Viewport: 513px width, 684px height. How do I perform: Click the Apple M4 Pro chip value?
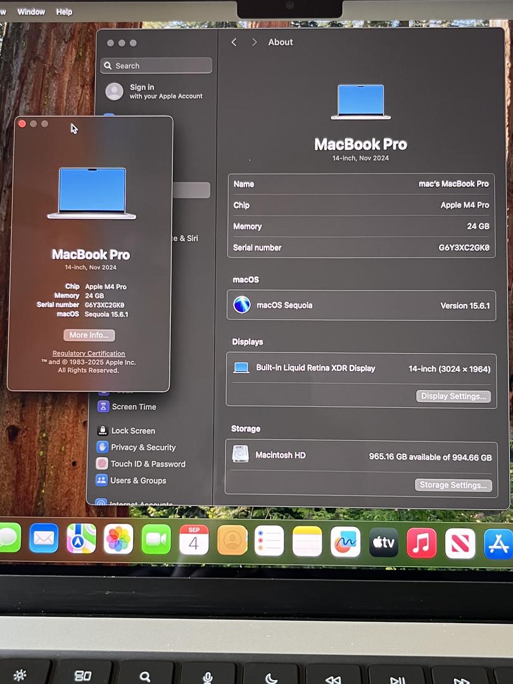tap(465, 205)
